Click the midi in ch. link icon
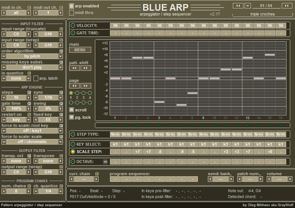The height and width of the screenshot is (208, 295). pyautogui.click(x=29, y=7)
